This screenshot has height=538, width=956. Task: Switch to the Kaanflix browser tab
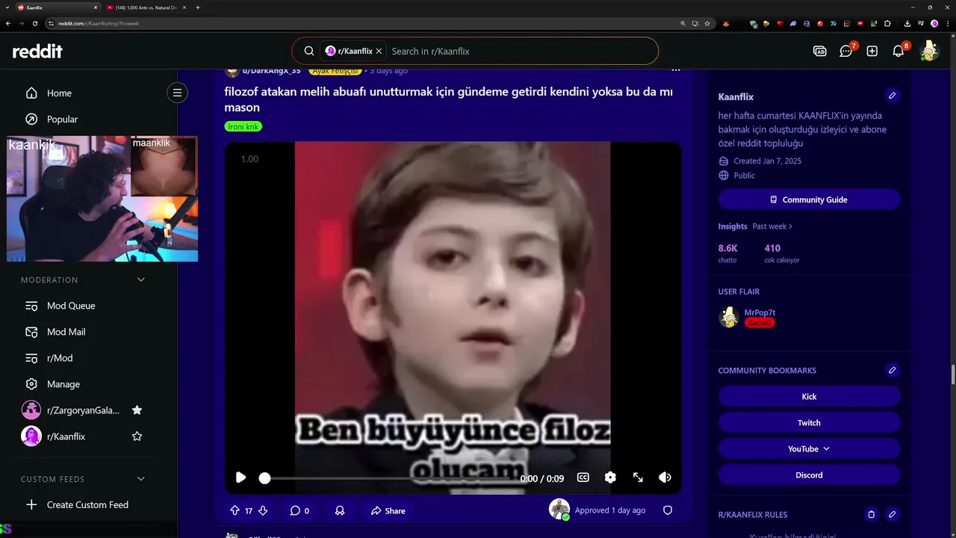[58, 7]
